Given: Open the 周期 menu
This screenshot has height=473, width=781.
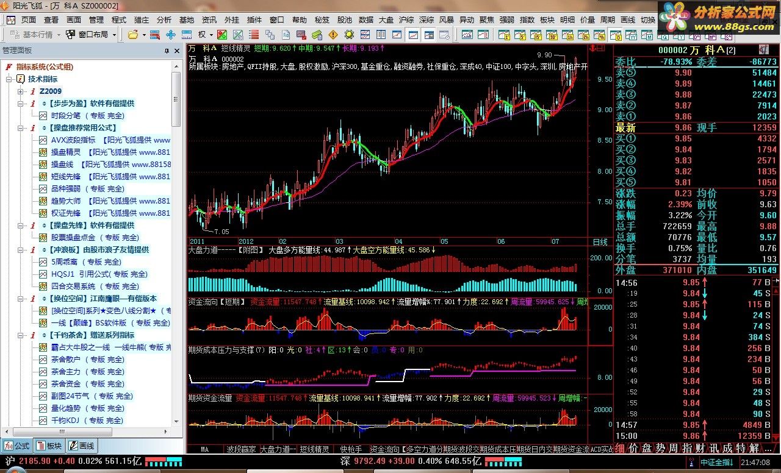Looking at the screenshot, I should pos(608,20).
